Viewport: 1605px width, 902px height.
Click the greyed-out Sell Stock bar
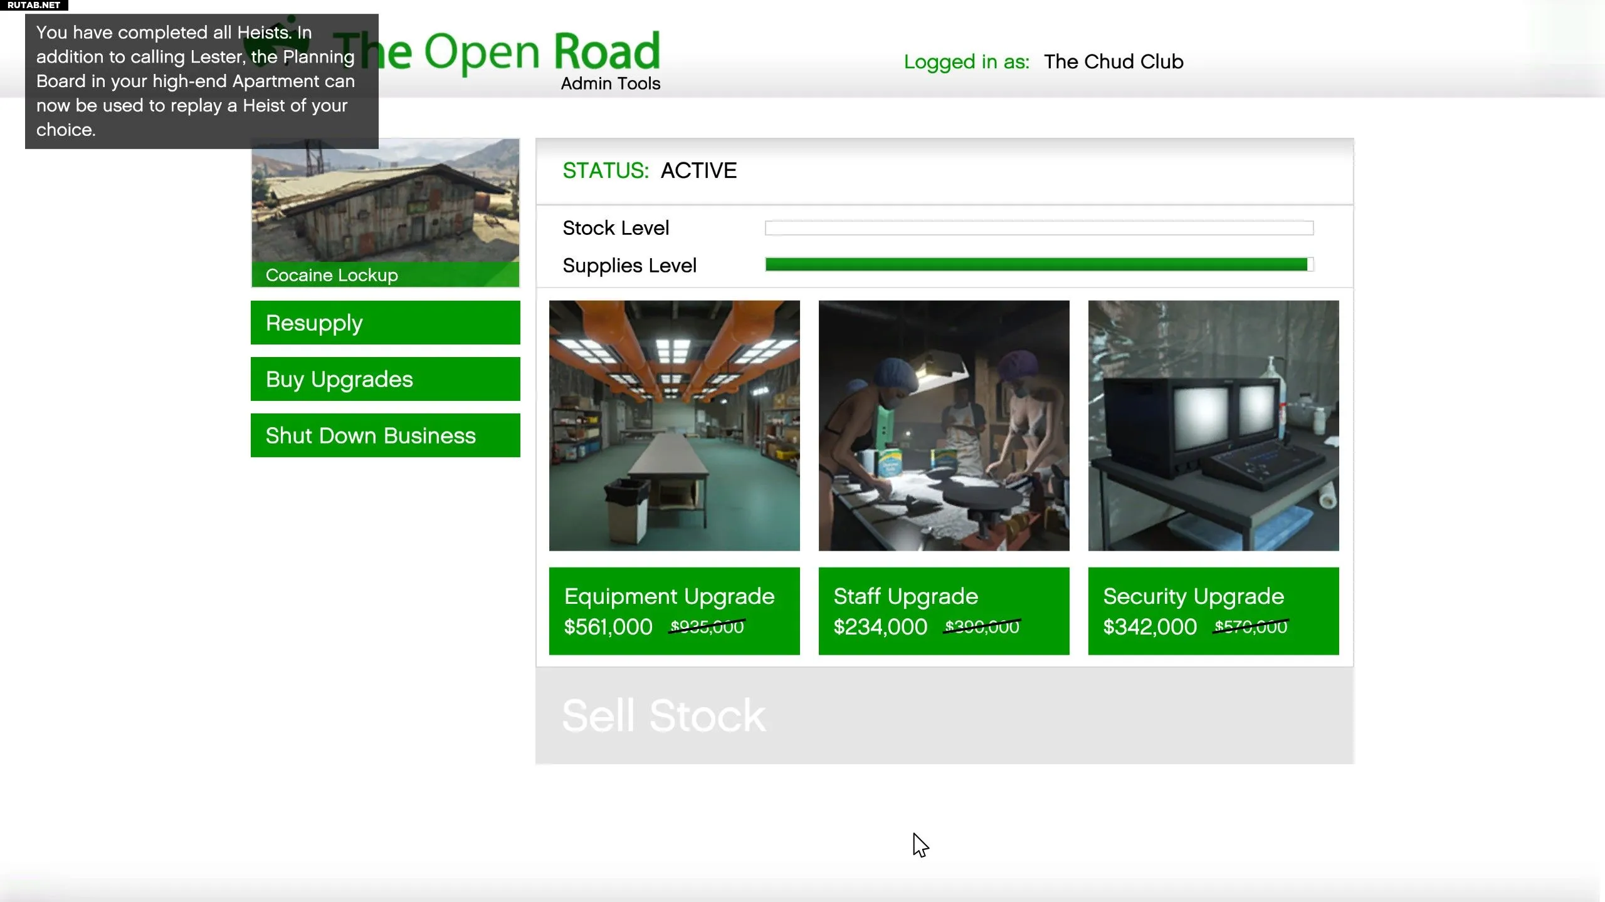click(944, 715)
